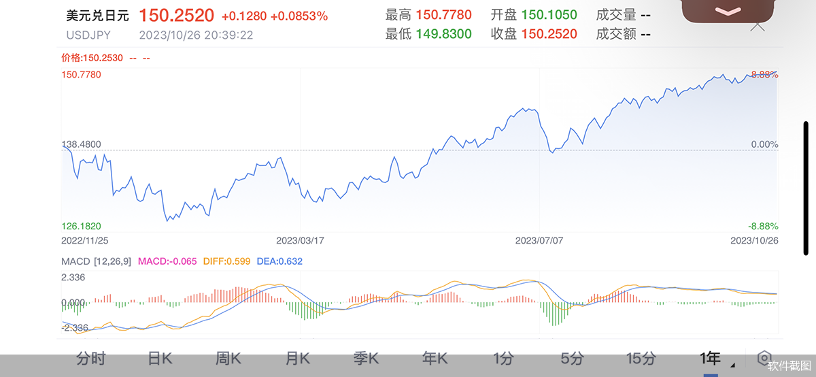Tap the red collapse chevron tab
This screenshot has width=816, height=377.
[729, 12]
